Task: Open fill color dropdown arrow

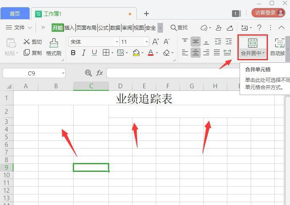Action: coord(142,53)
